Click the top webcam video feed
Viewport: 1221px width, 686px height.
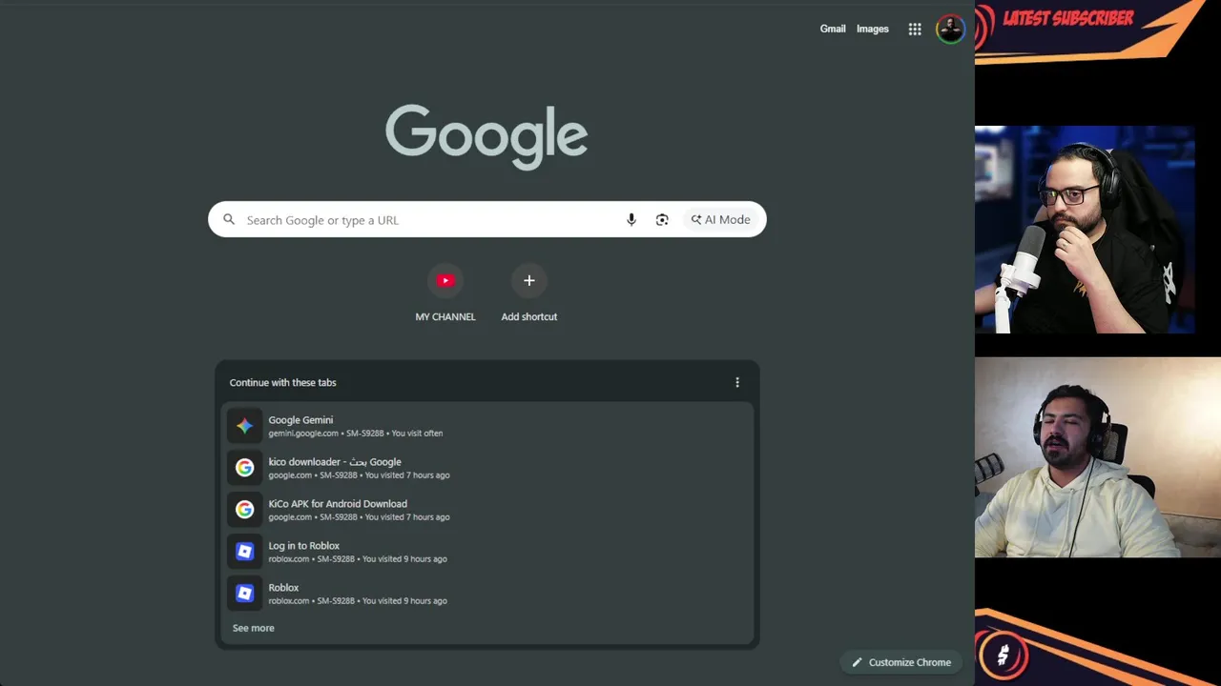coord(1085,230)
